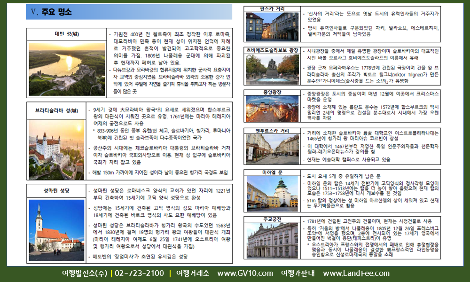Viewport: 470px width, 282px height.
Task: Click the bullet '성마틴 성당은 로마네스크 양식의'
Action: click(159, 194)
